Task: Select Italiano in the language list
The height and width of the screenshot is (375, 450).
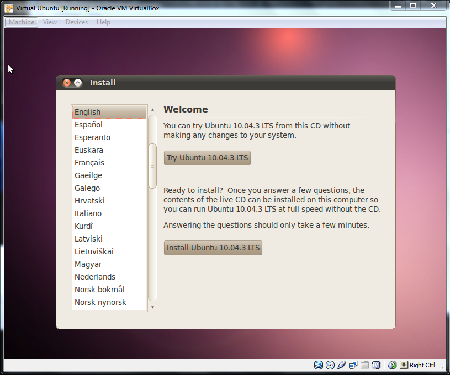Action: [x=109, y=213]
